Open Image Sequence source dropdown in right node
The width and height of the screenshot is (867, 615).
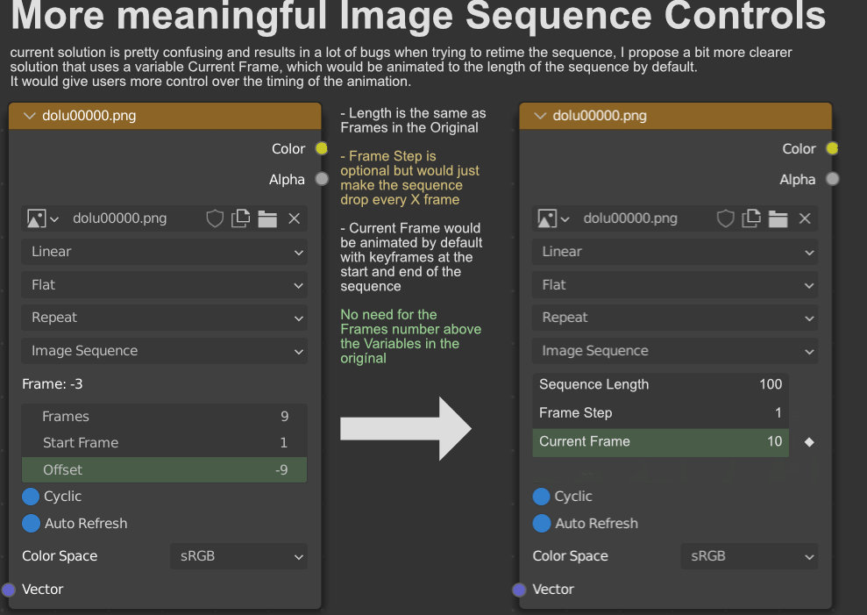tap(675, 351)
